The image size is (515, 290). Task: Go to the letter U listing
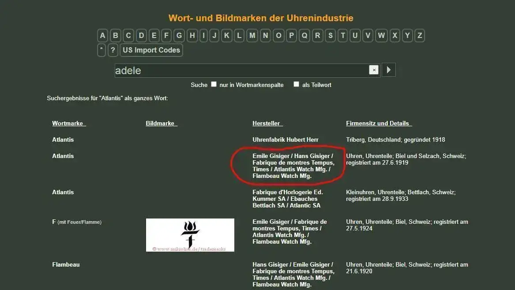(x=355, y=35)
